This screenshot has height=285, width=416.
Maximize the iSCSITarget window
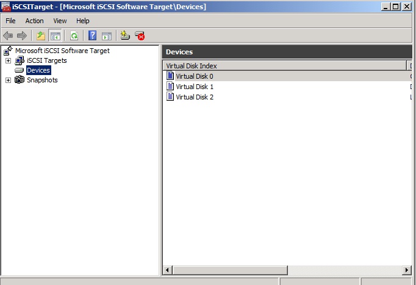click(x=396, y=6)
